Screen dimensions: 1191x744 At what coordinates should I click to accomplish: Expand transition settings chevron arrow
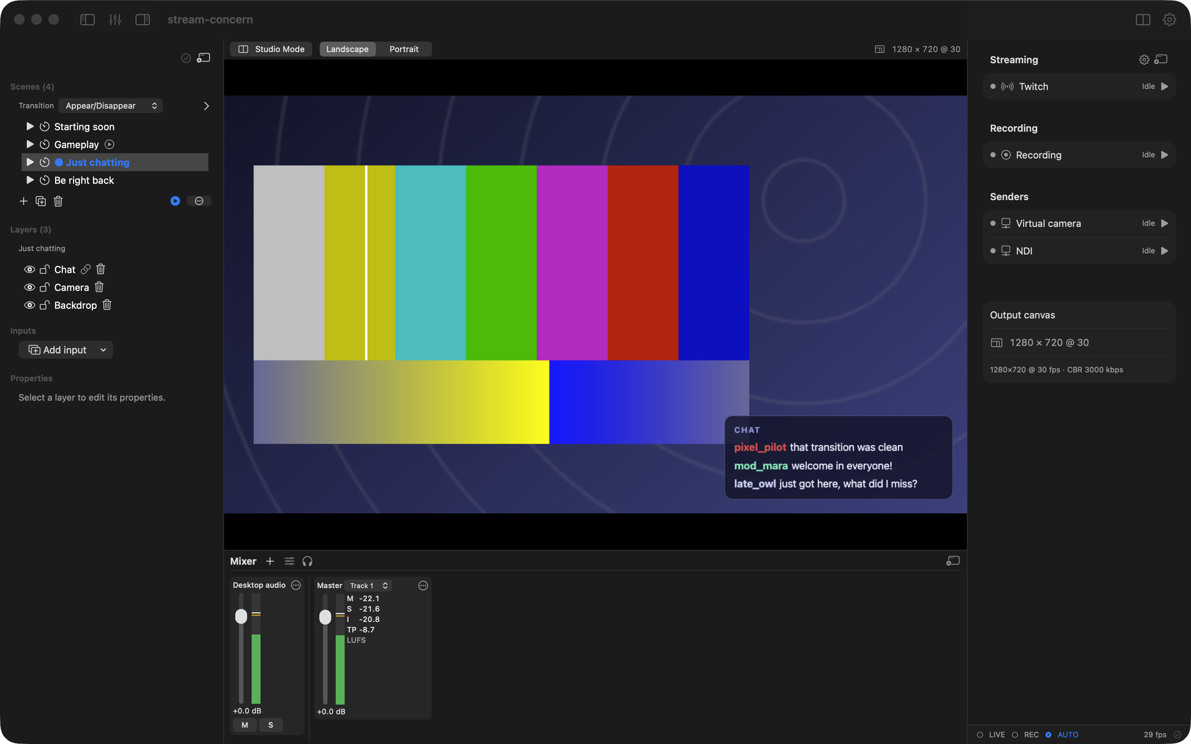coord(206,106)
